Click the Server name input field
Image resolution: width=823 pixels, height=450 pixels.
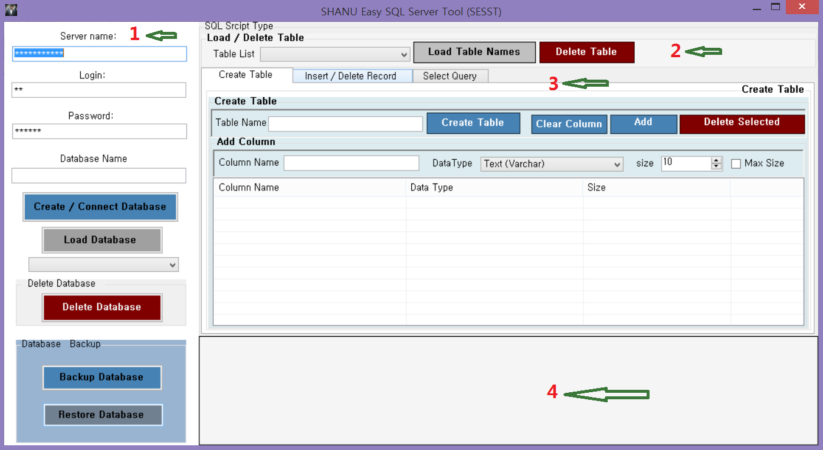pos(100,54)
